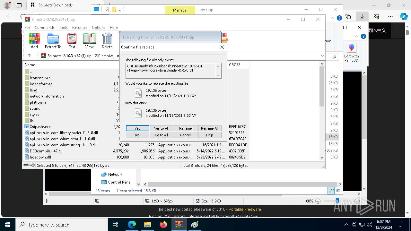Open the Help menu in WinRAR

[x=114, y=28]
